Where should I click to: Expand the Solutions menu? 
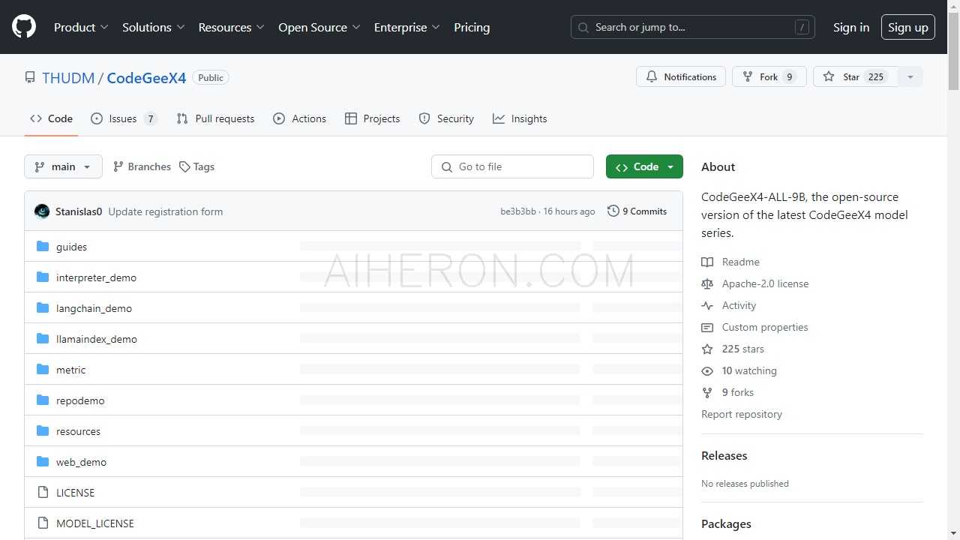pyautogui.click(x=154, y=27)
